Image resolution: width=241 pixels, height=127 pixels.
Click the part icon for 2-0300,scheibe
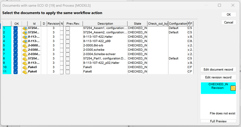[x=25, y=50]
